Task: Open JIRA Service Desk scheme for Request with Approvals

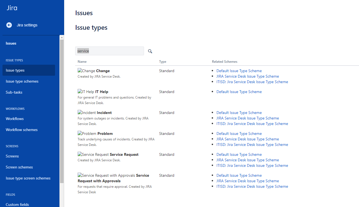Action: (x=248, y=181)
